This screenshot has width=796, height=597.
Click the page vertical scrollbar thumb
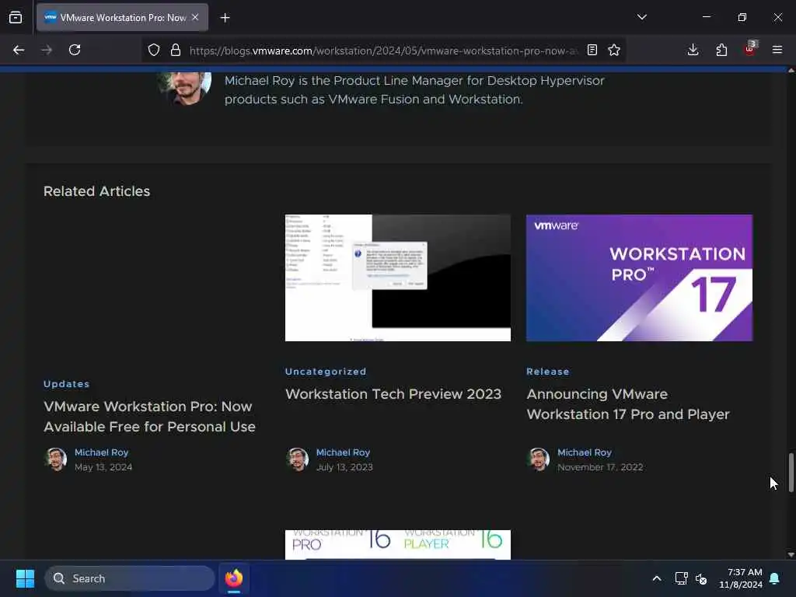click(791, 472)
